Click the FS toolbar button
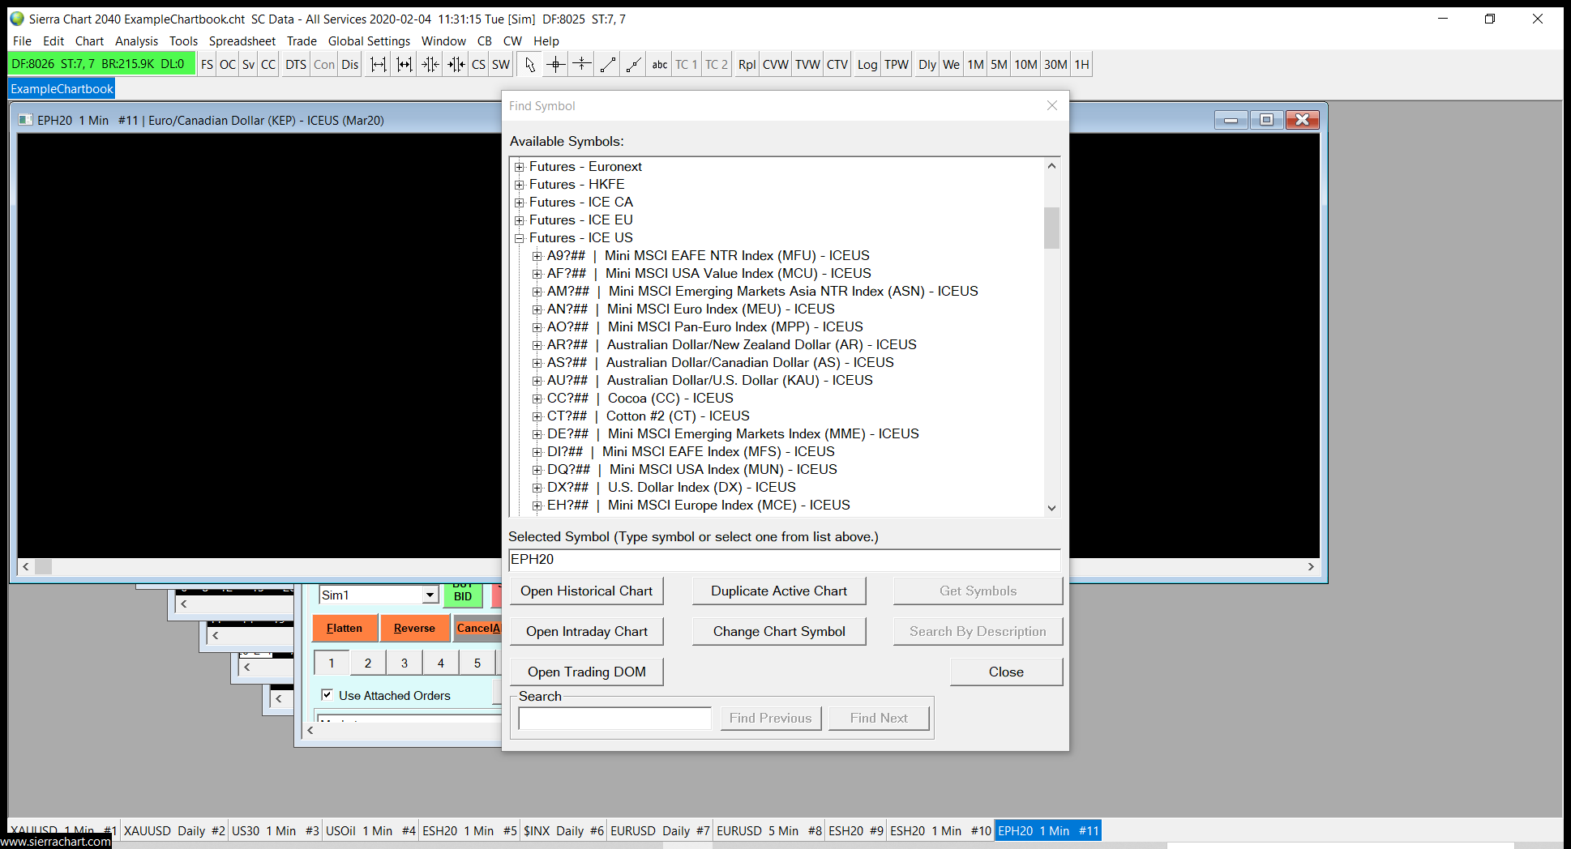The image size is (1571, 849). click(208, 65)
